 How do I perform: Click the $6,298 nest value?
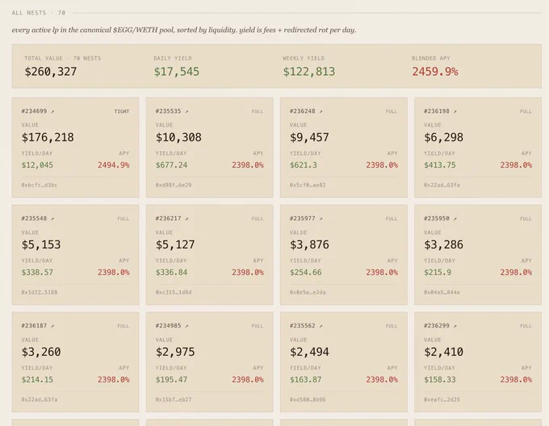443,137
